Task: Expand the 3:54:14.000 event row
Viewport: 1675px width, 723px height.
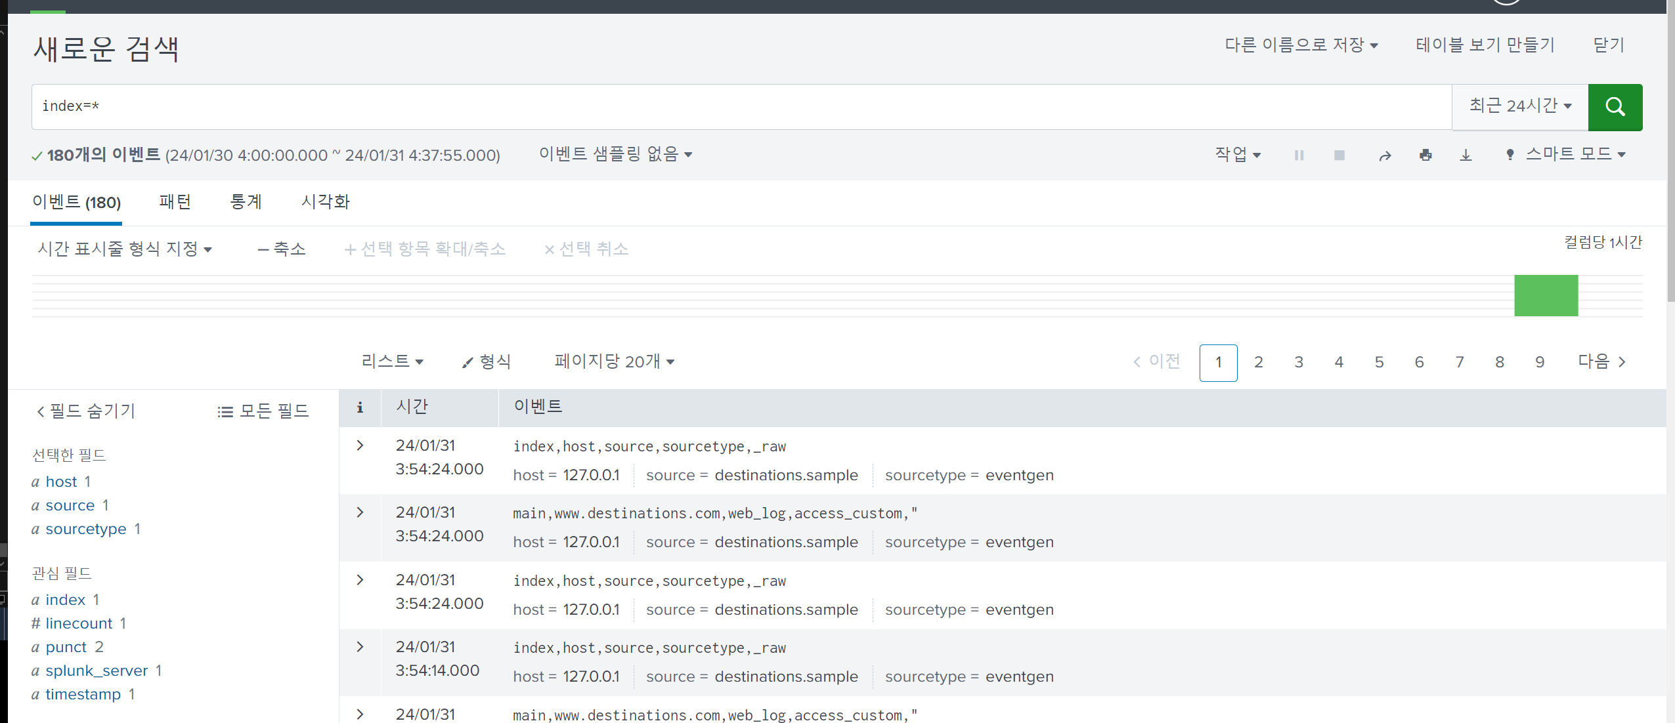Action: (360, 647)
